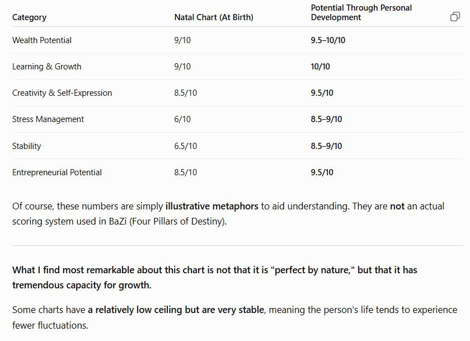Click the 'relatively low ceiling' bold phrase
Viewport: 470px width, 341px height.
coord(139,310)
